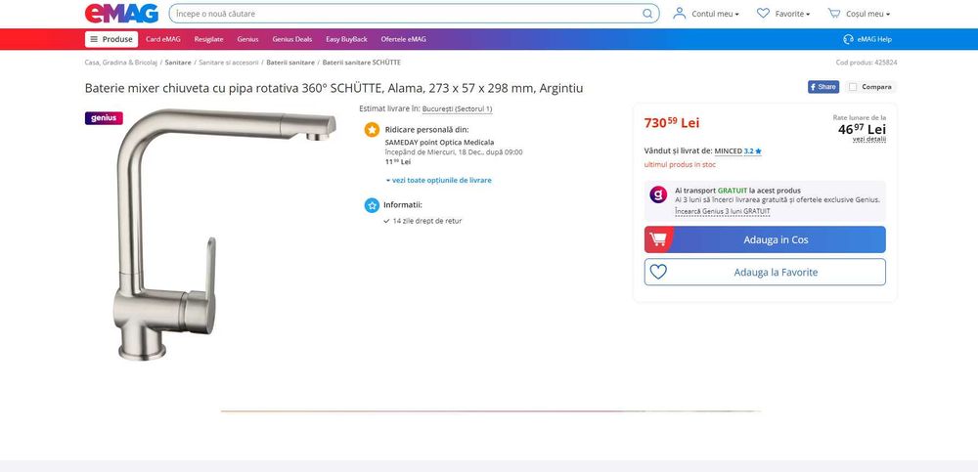Click SAMEDAY point Optica Medicala text

tap(439, 142)
